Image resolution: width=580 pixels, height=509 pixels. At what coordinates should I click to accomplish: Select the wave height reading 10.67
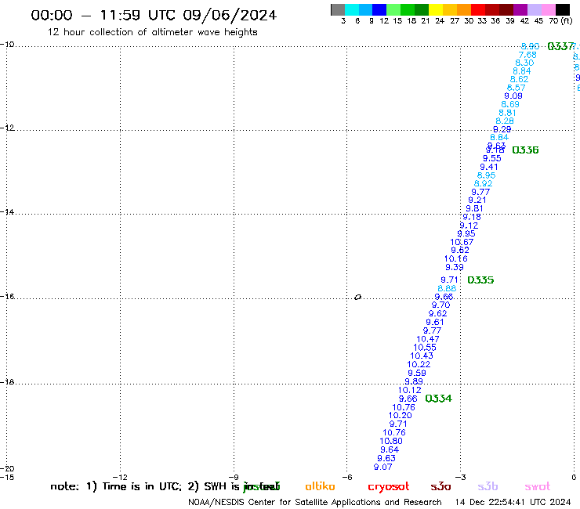462,242
